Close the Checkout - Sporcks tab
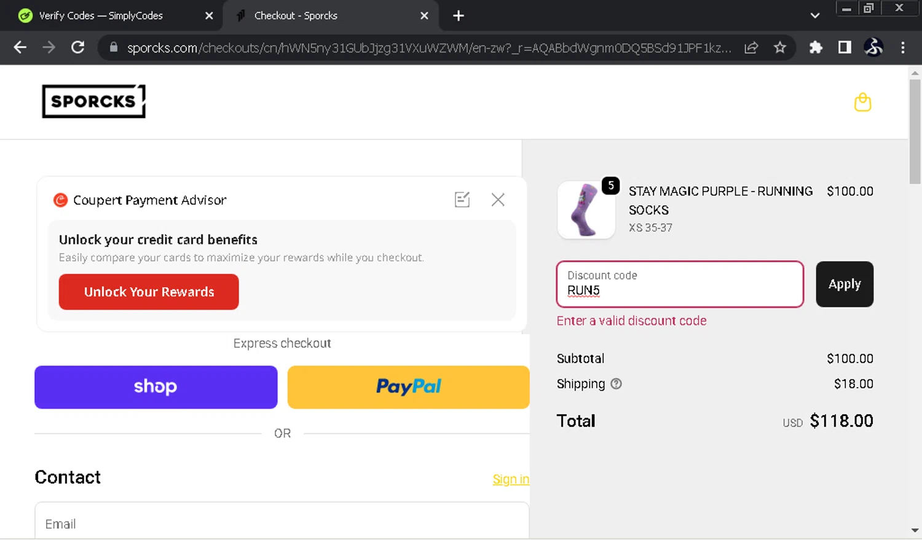922x540 pixels. [x=424, y=15]
